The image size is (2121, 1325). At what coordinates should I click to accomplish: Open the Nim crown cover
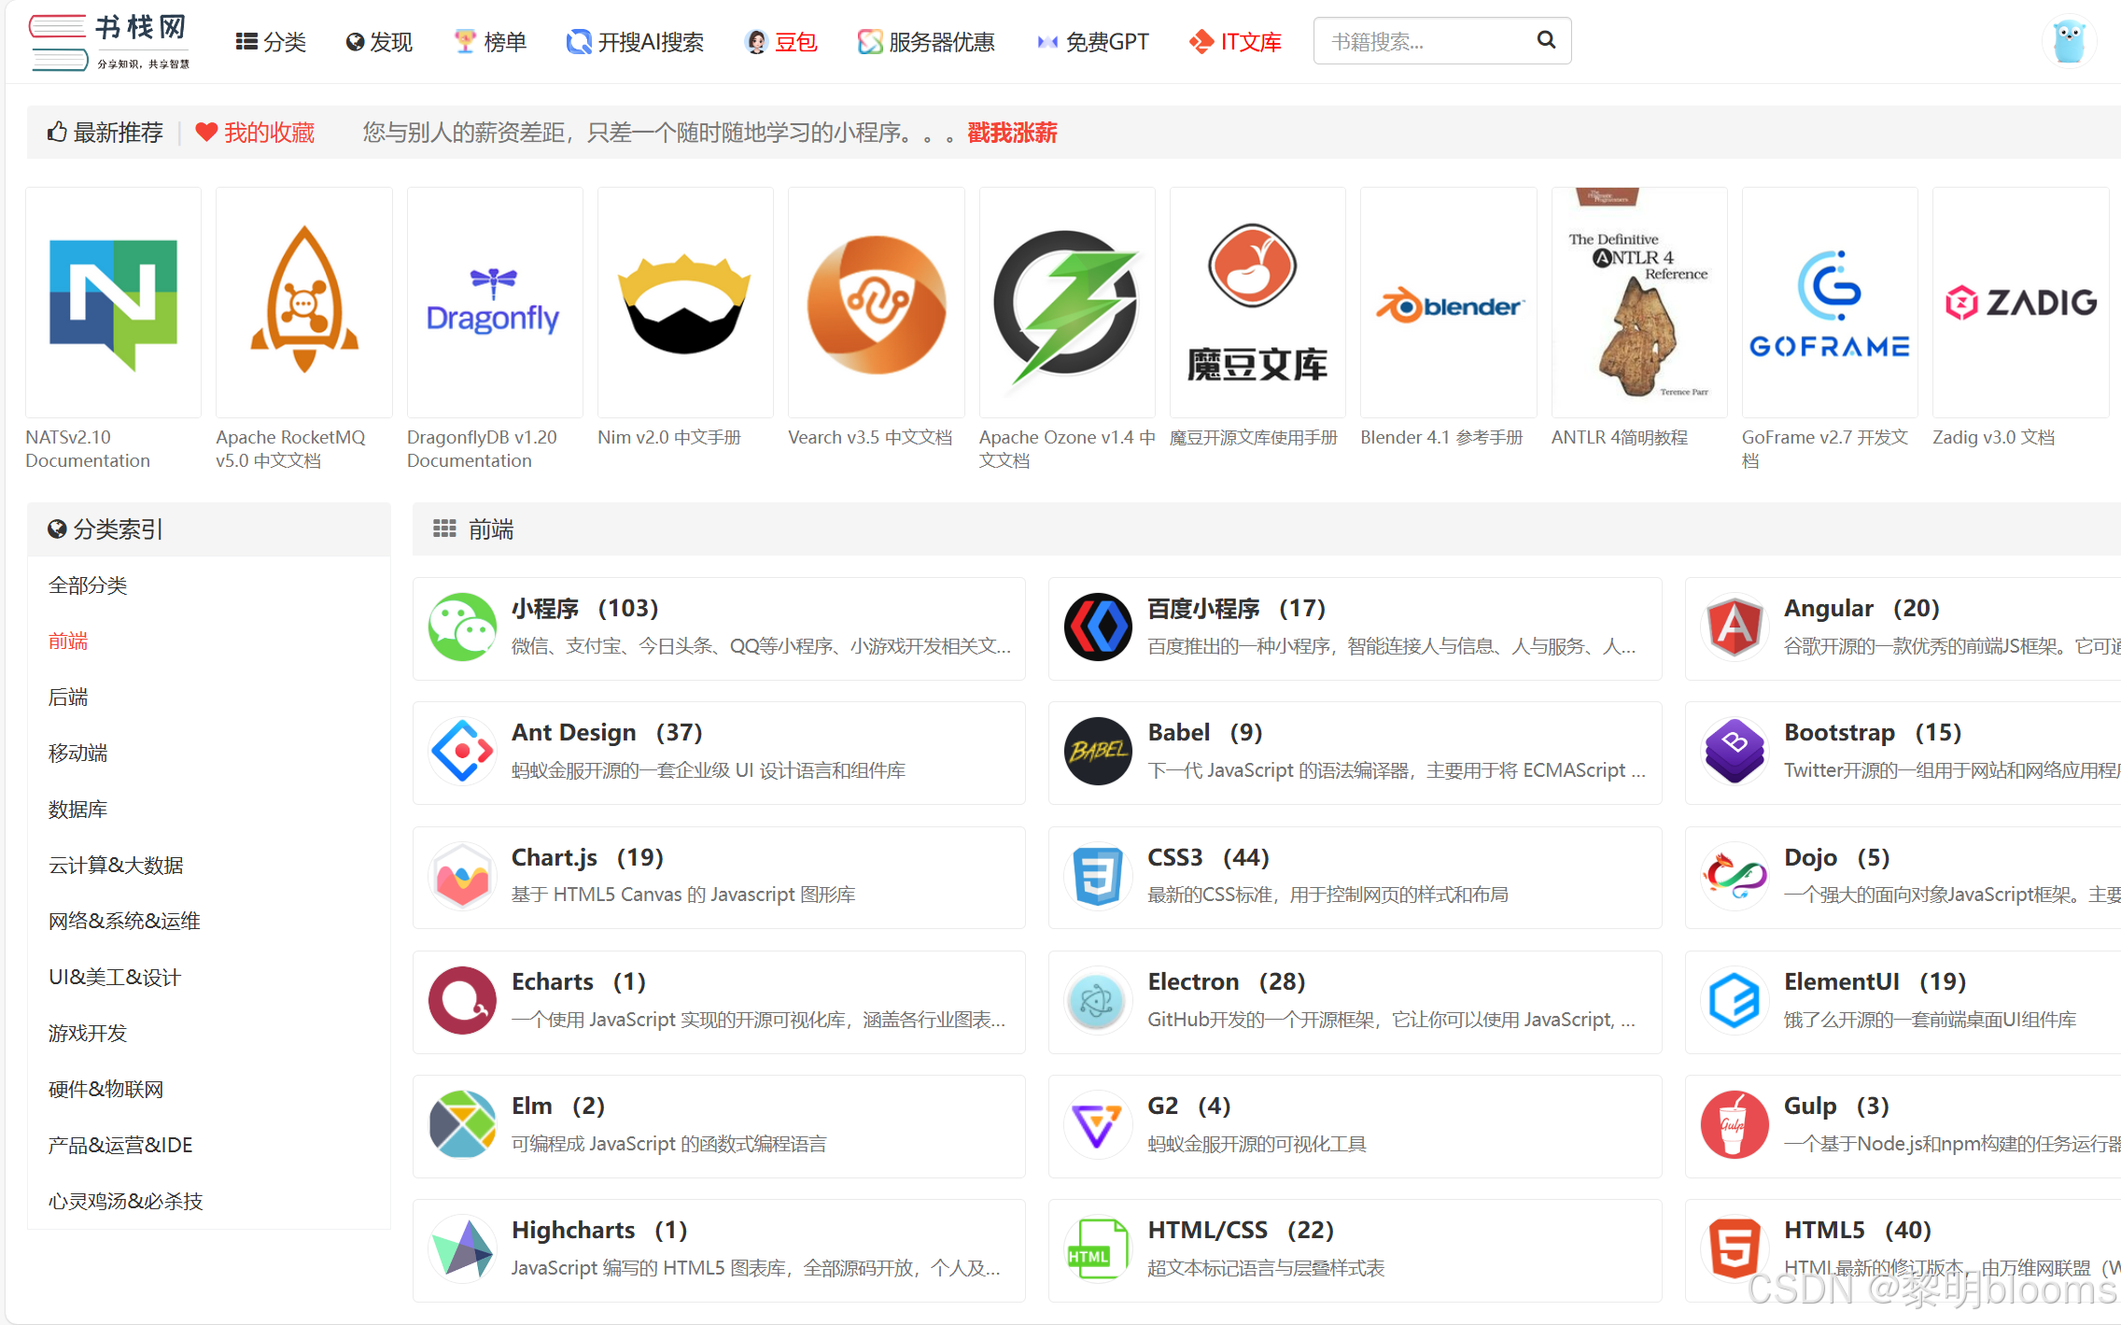click(685, 303)
